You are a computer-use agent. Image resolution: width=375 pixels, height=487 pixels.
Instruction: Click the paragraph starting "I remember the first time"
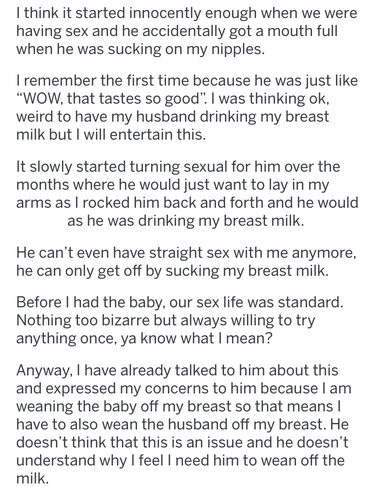coord(187,108)
